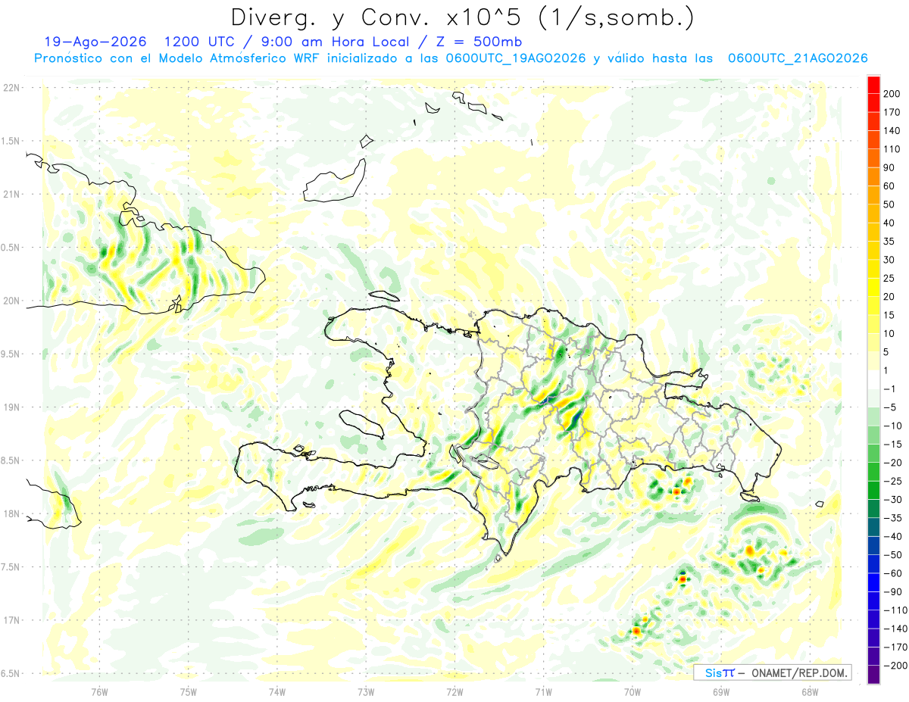Click the positive 90 colorbar label
Screen dimensions: 909x702
click(x=889, y=167)
